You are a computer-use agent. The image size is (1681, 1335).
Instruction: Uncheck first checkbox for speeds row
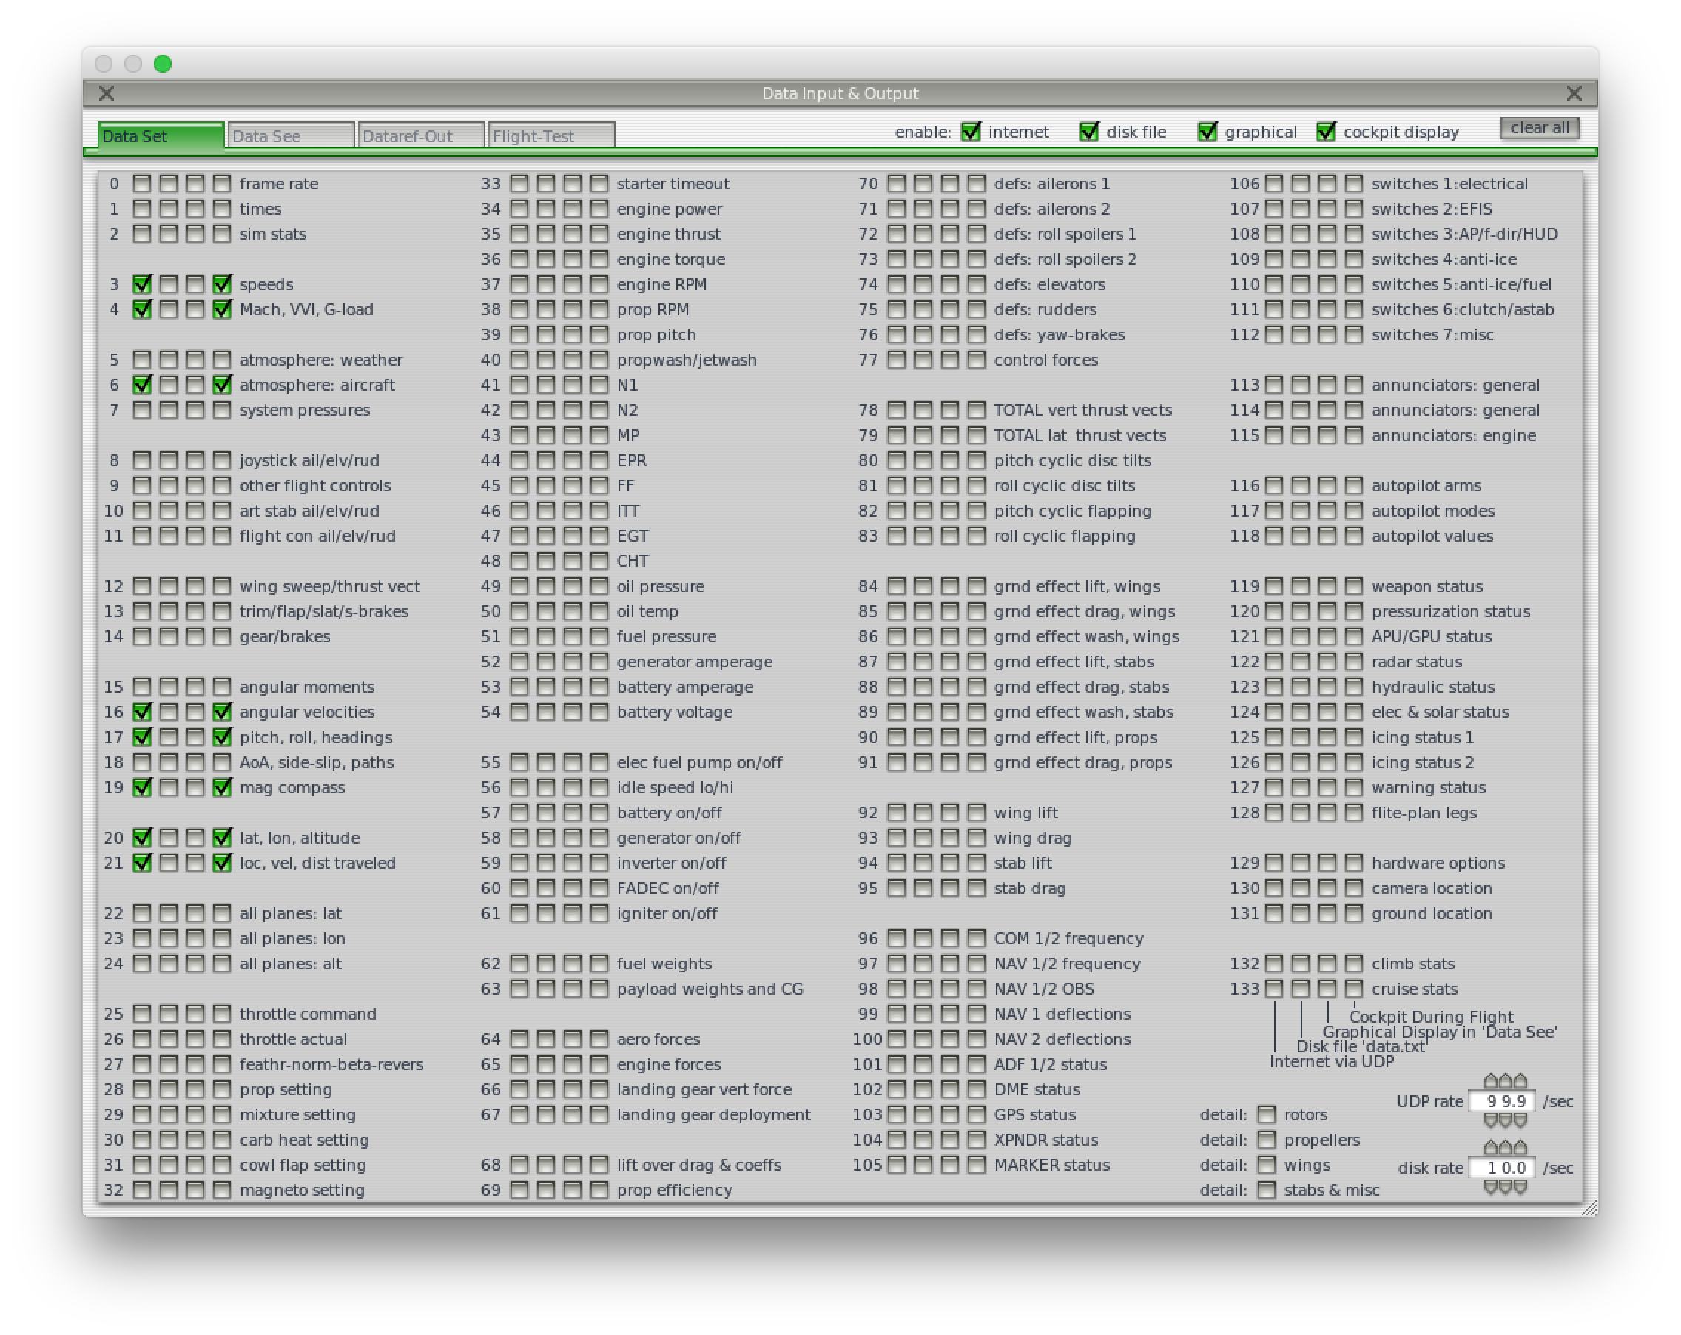click(142, 285)
